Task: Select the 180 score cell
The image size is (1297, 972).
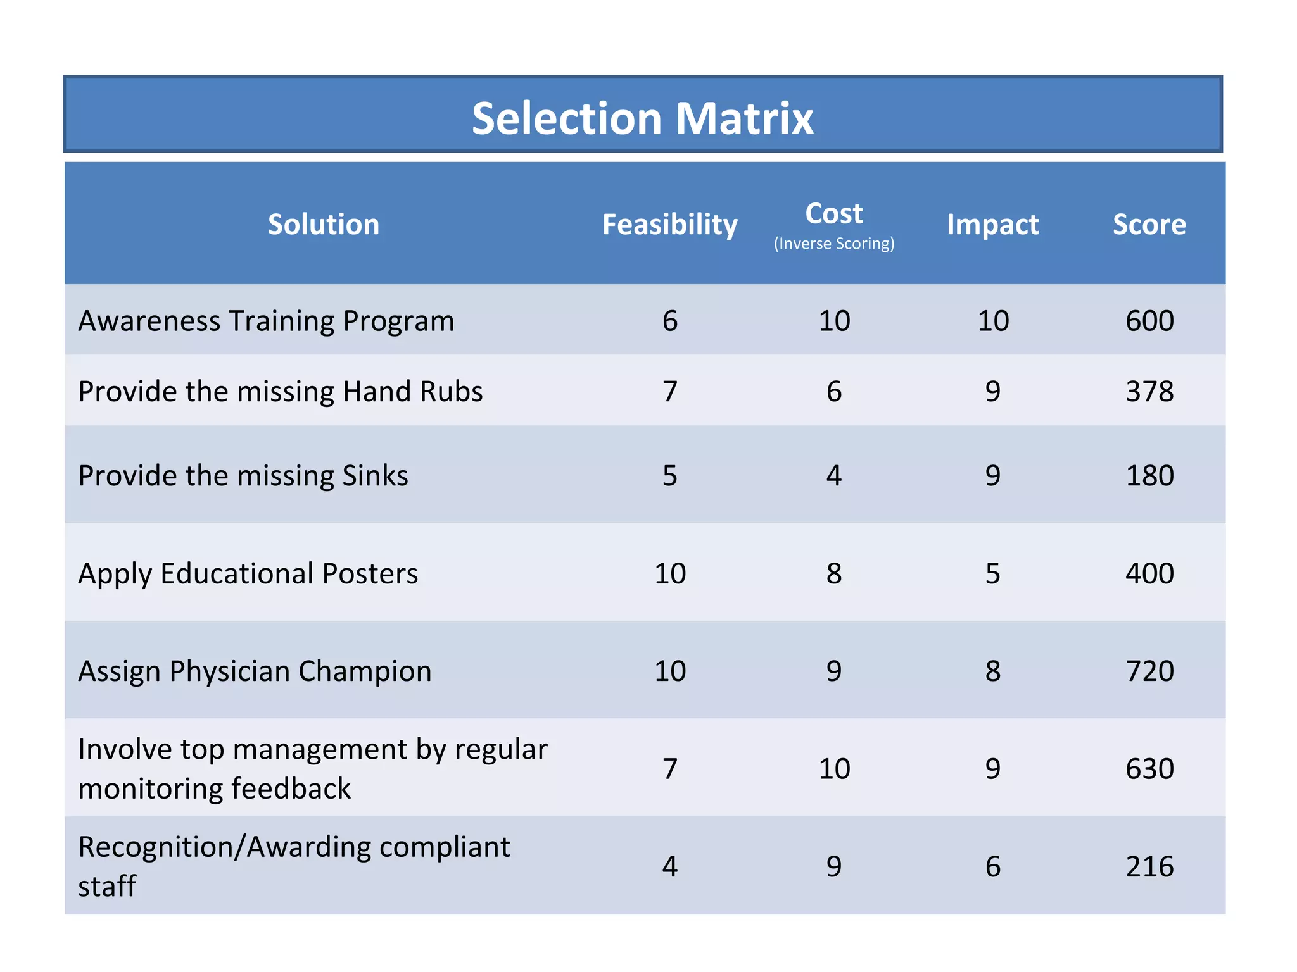Action: click(x=1149, y=475)
